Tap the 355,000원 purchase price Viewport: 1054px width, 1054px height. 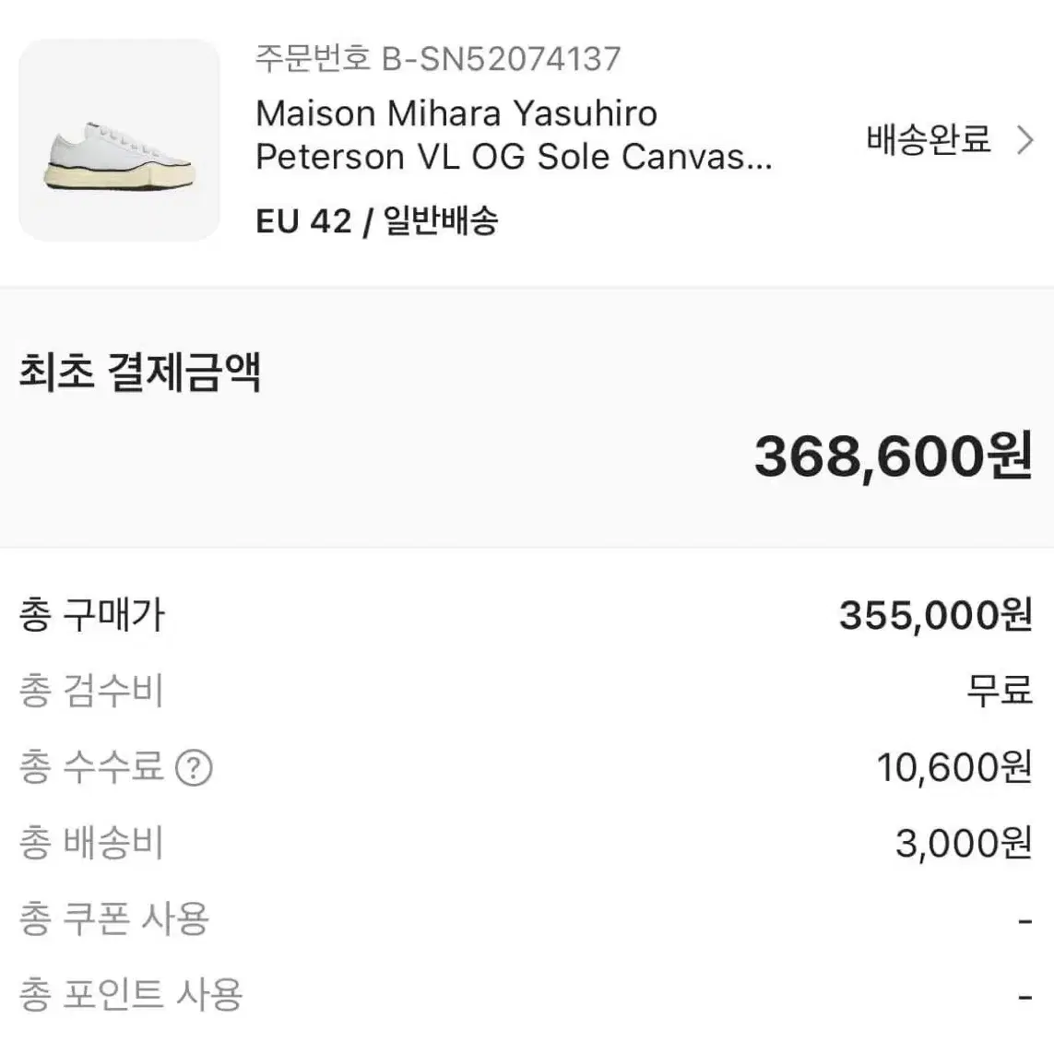[x=936, y=615]
